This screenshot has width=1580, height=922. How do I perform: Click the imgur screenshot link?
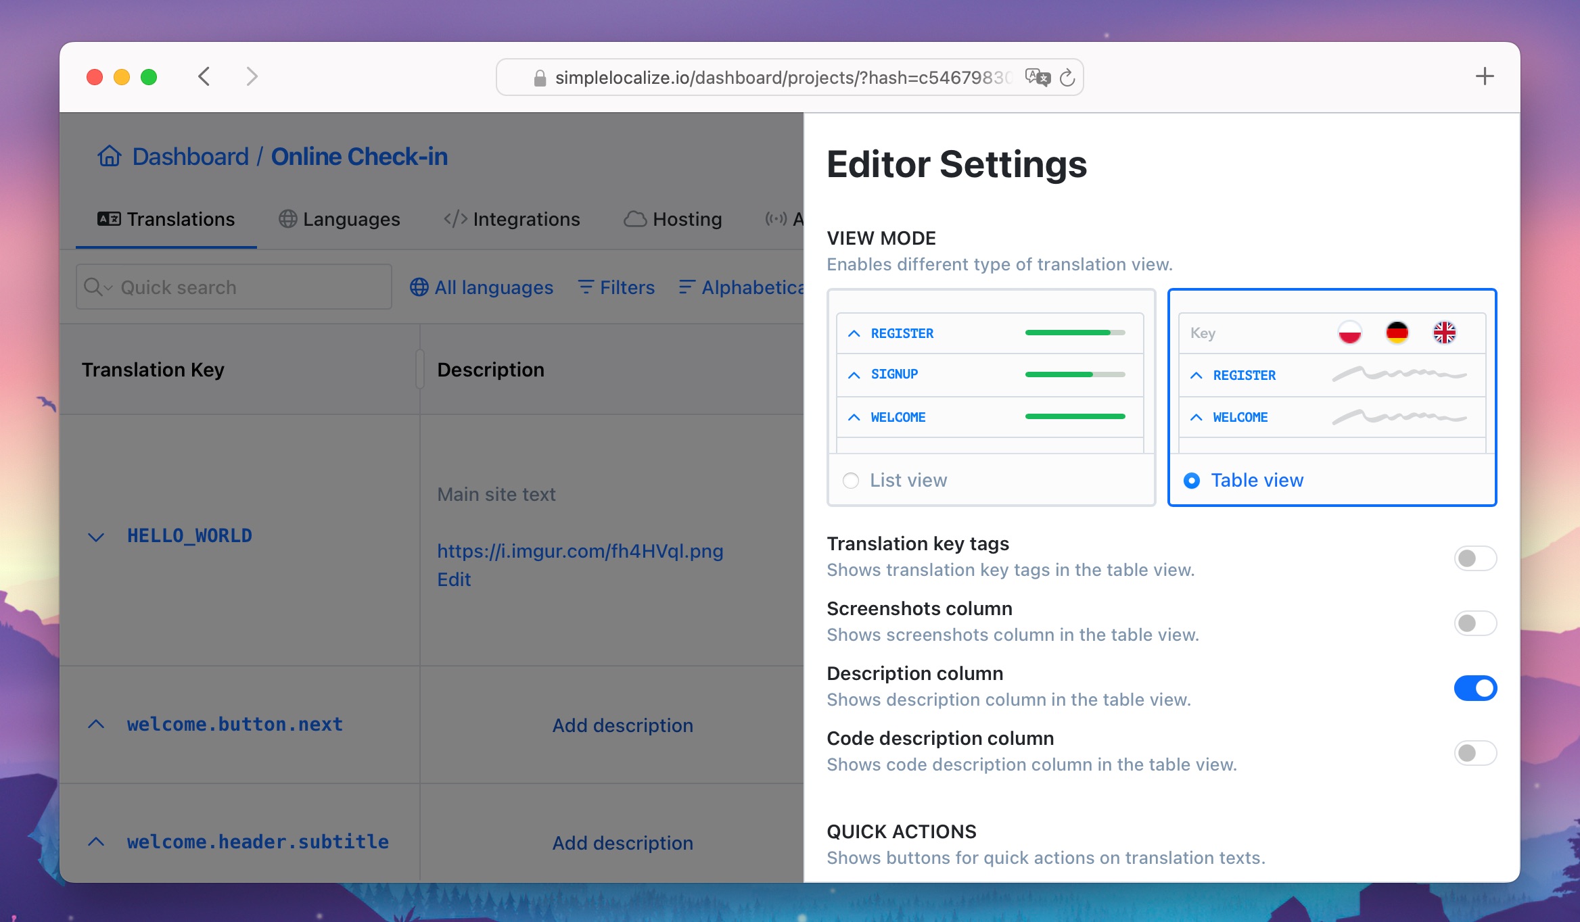[580, 550]
